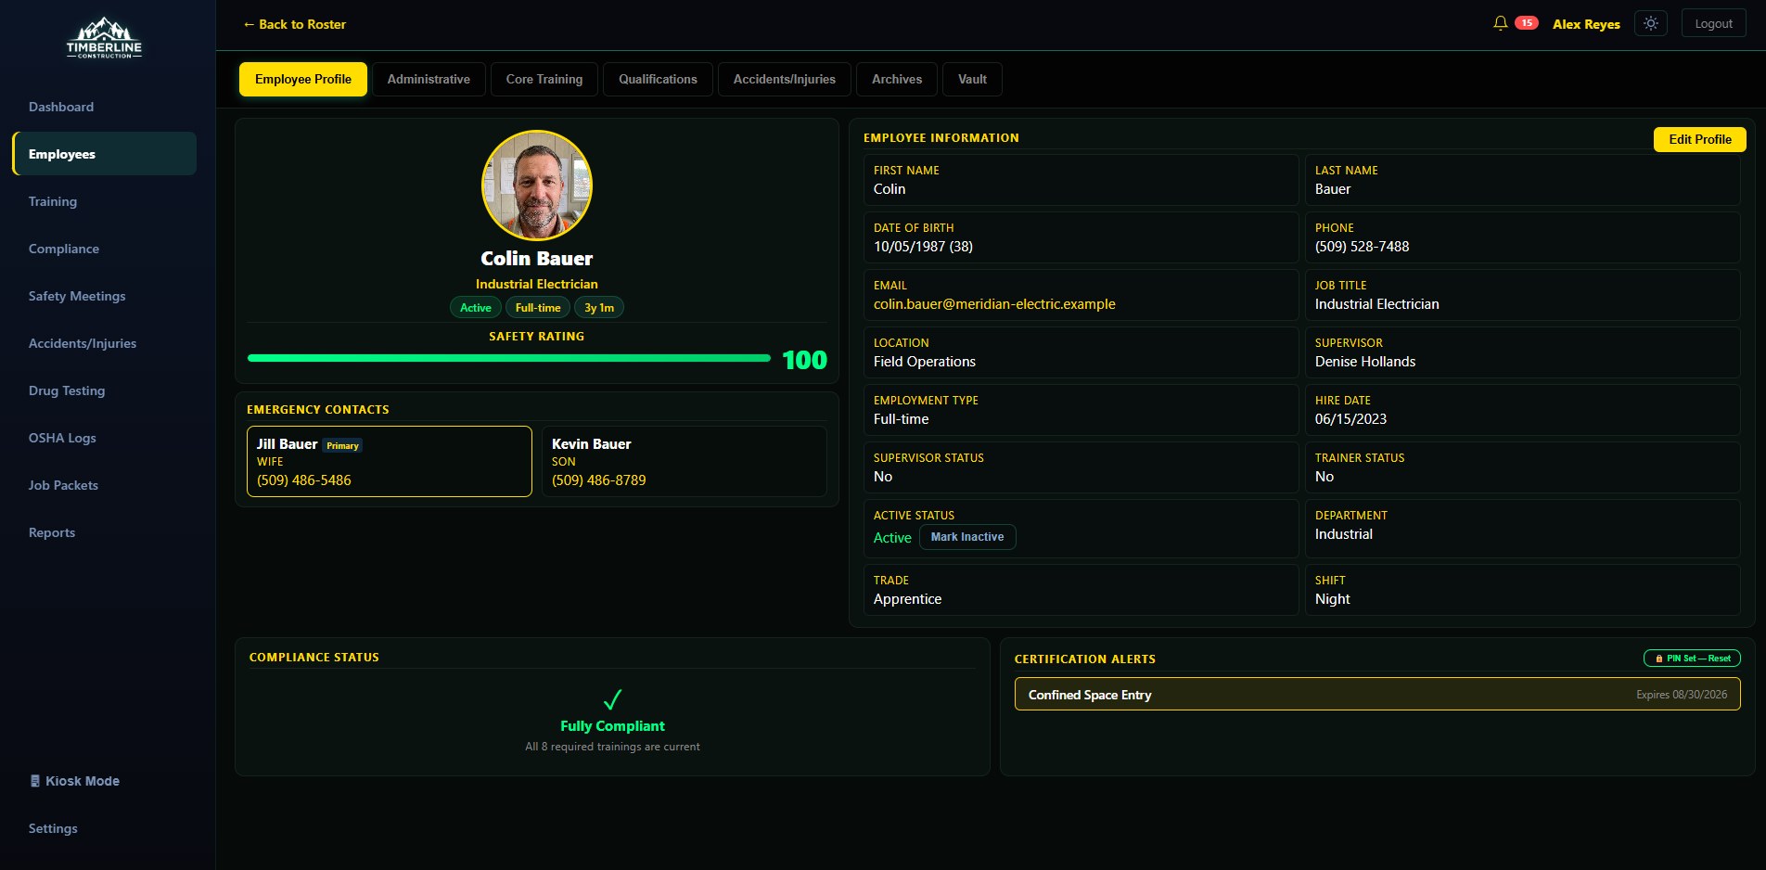Click the hire date 06/15/2023
This screenshot has height=870, width=1766.
(1350, 419)
